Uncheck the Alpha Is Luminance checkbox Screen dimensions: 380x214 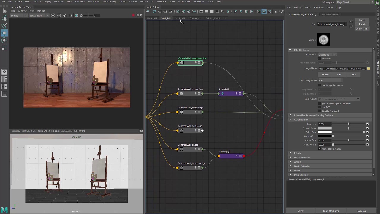point(319,149)
